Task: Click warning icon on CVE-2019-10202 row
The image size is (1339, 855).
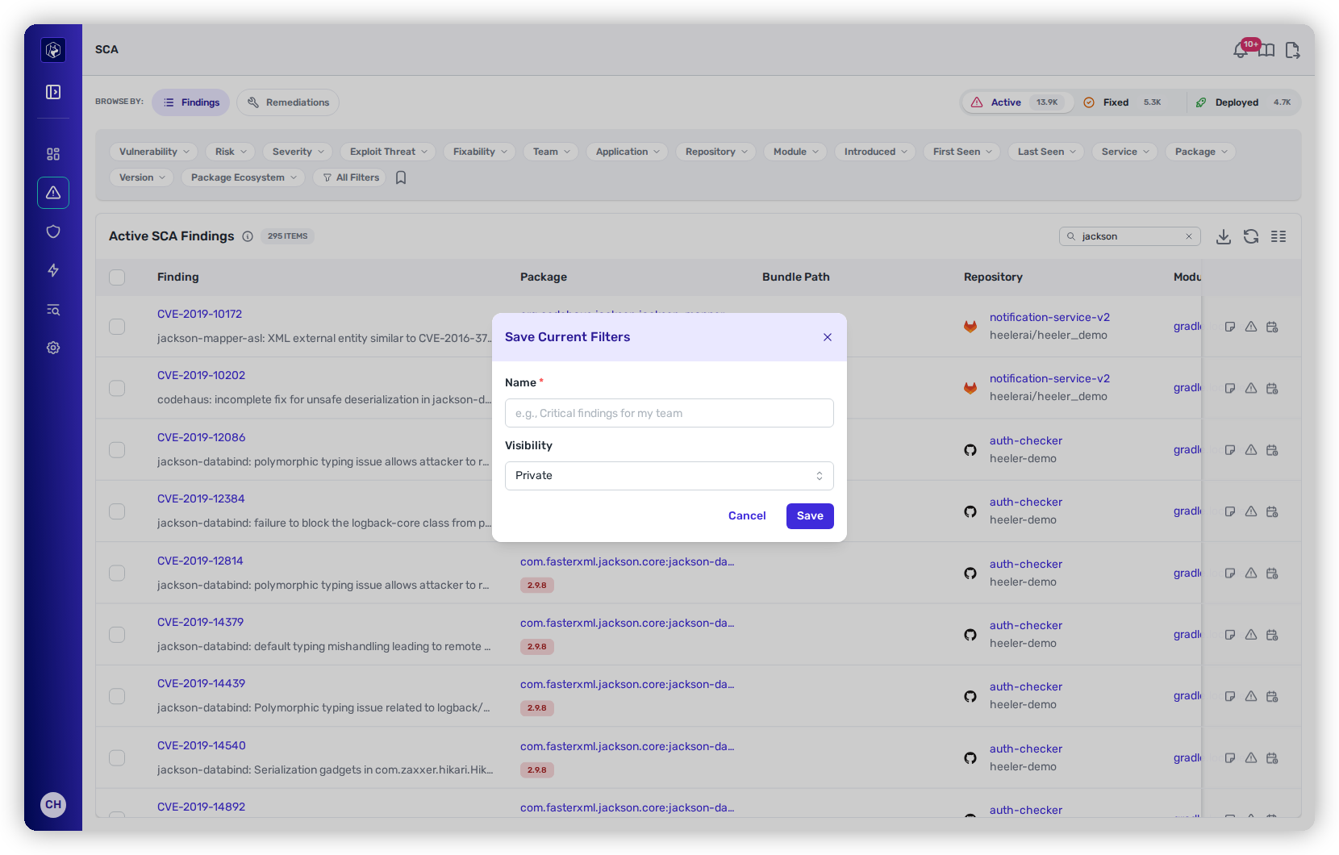Action: coord(1251,388)
